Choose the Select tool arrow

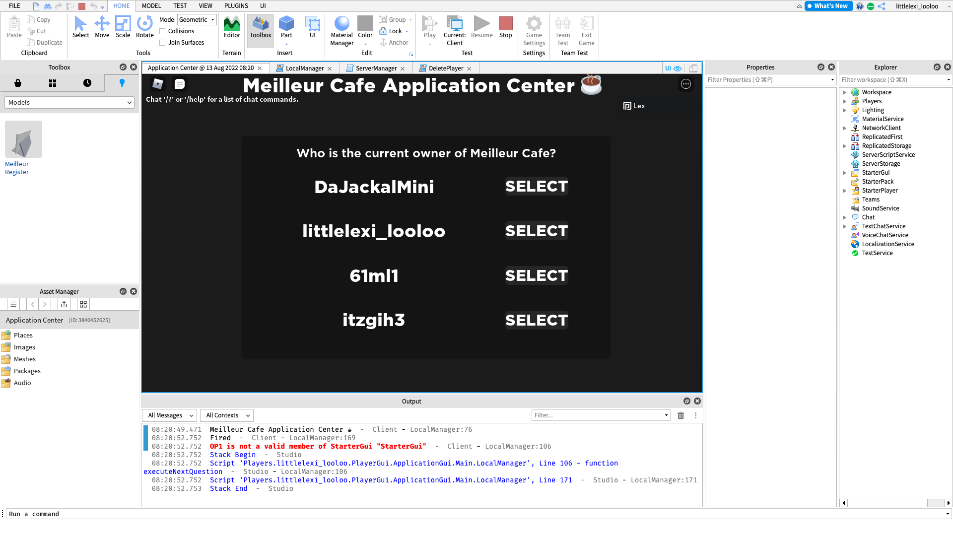coord(80,27)
